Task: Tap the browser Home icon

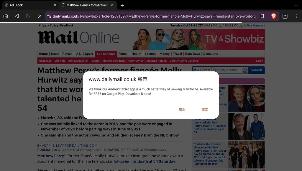Action: [6, 16]
